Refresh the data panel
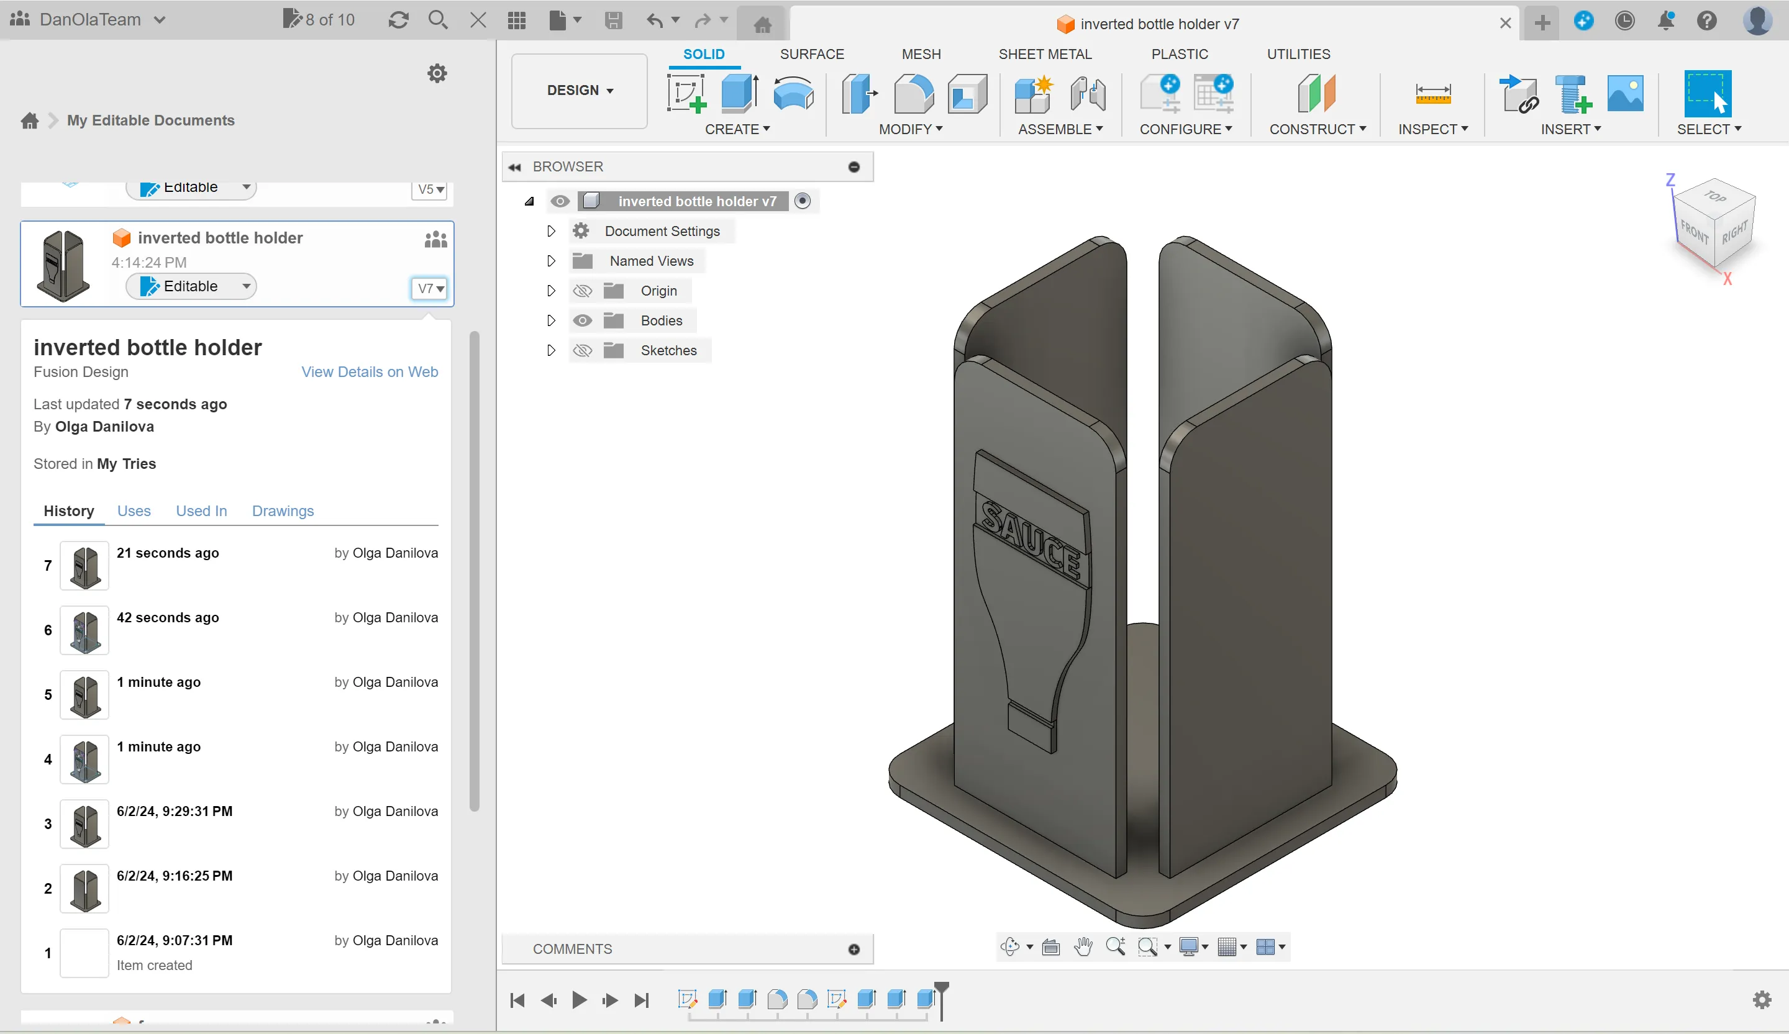Image resolution: width=1789 pixels, height=1034 pixels. (x=398, y=20)
